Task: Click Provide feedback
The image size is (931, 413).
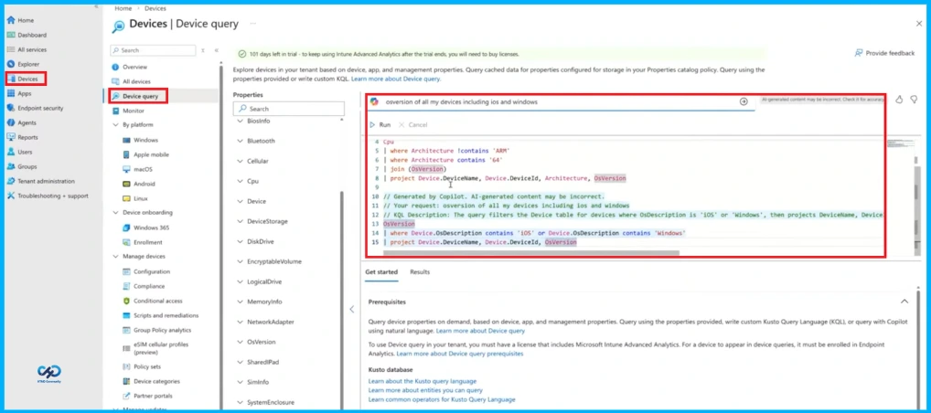Action: pos(884,53)
